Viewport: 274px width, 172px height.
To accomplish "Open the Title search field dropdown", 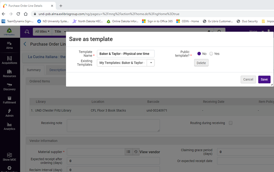I will pos(60,32).
